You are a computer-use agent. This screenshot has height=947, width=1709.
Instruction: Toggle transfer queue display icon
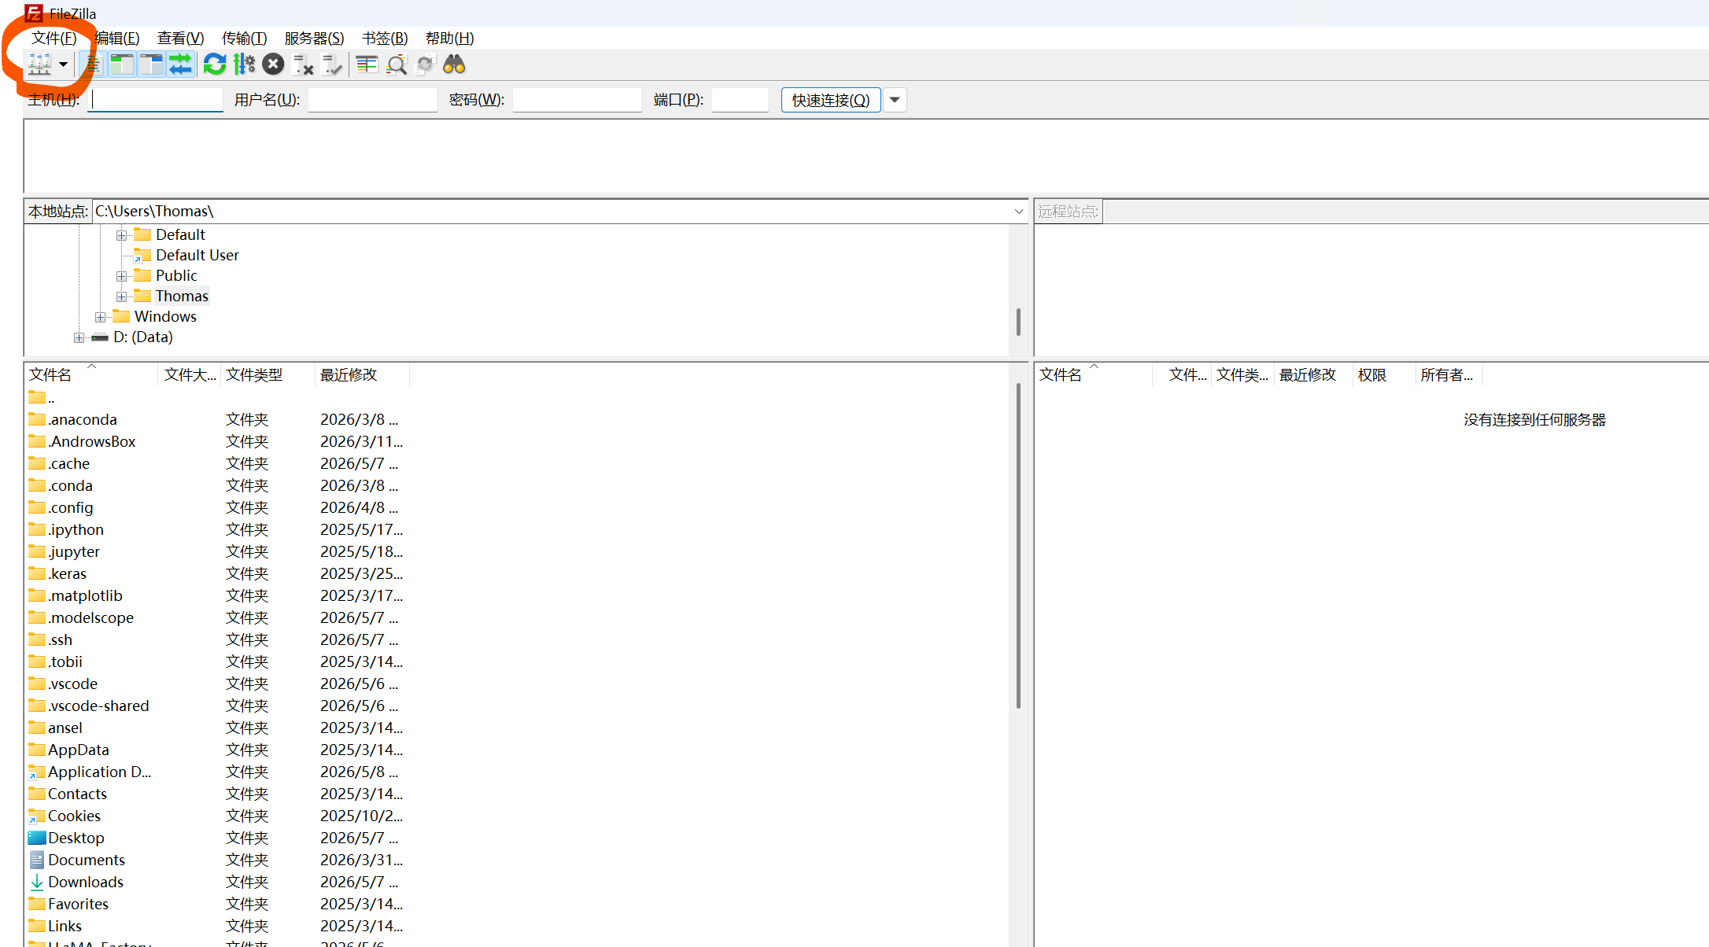[180, 64]
